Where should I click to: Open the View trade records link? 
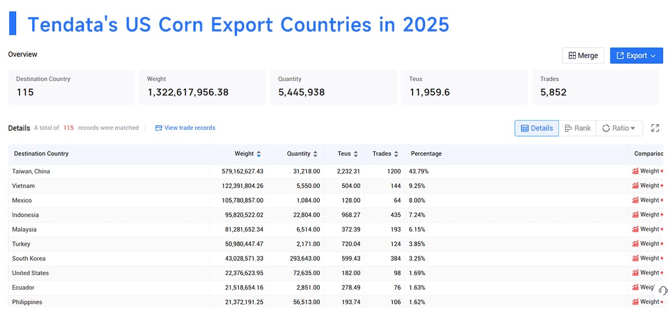point(185,128)
